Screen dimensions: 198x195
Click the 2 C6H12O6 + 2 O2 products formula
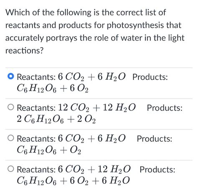[x=56, y=119]
